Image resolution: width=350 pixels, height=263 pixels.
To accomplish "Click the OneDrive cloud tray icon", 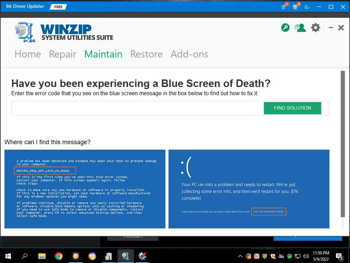I will coord(281,256).
